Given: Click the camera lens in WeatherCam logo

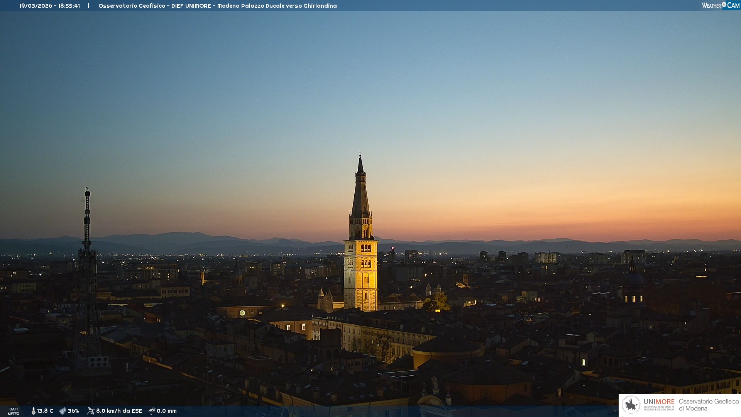Looking at the screenshot, I should click(x=724, y=4).
